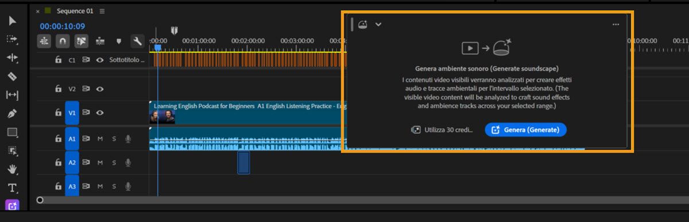689x222 pixels.
Task: Toggle V2 track output eye
Action: click(100, 89)
